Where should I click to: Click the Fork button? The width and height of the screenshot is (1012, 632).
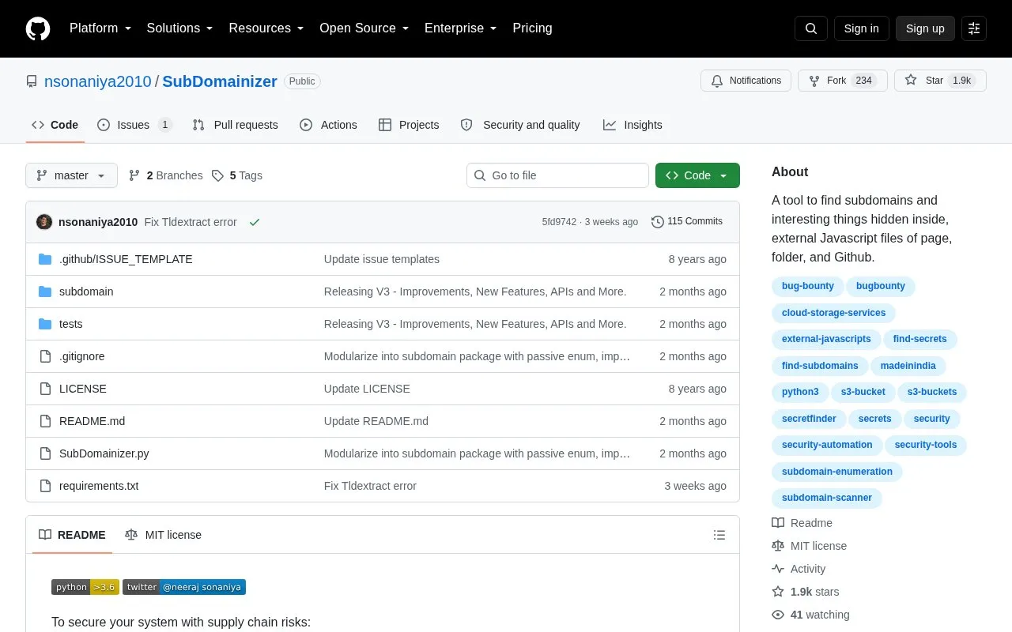(842, 81)
